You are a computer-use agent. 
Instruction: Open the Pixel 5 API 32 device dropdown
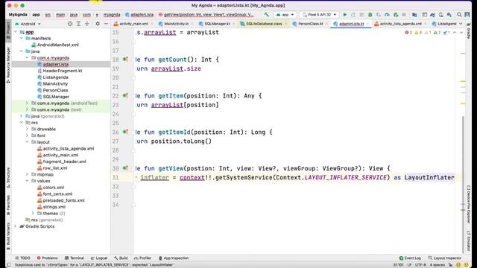tap(319, 15)
